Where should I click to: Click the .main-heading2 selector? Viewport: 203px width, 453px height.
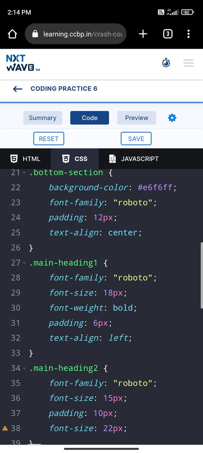tap(64, 368)
